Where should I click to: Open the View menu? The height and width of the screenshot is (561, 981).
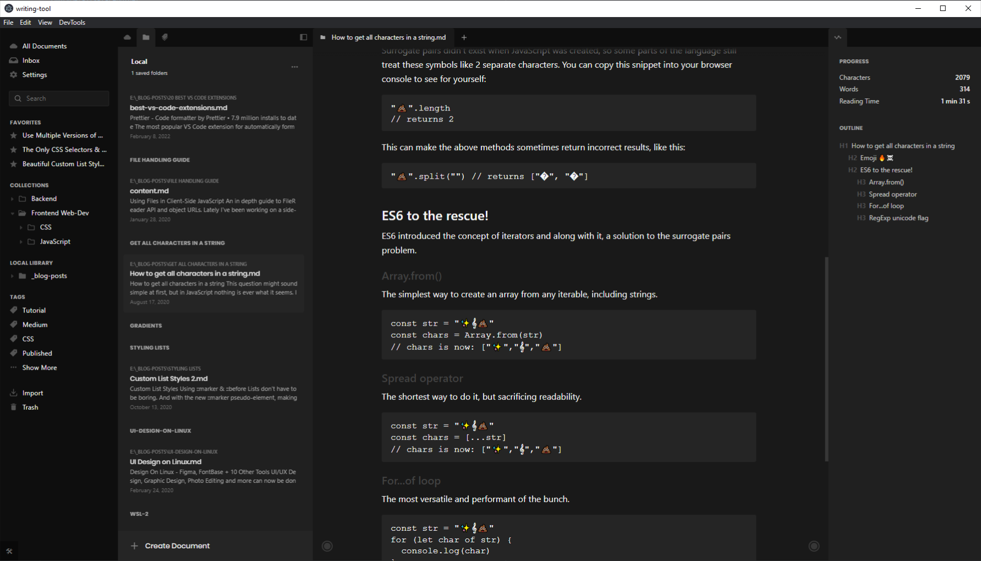[x=45, y=23]
